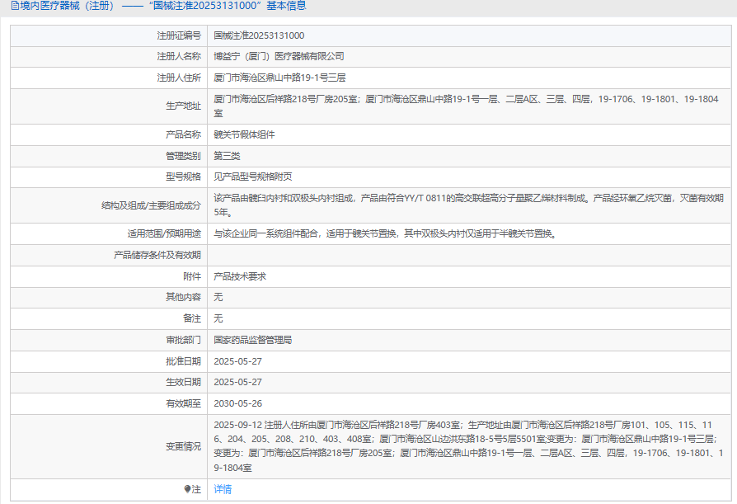Select registrant name 博益宁（厦门）医疗器械有限公司
737x504 pixels.
(x=279, y=56)
